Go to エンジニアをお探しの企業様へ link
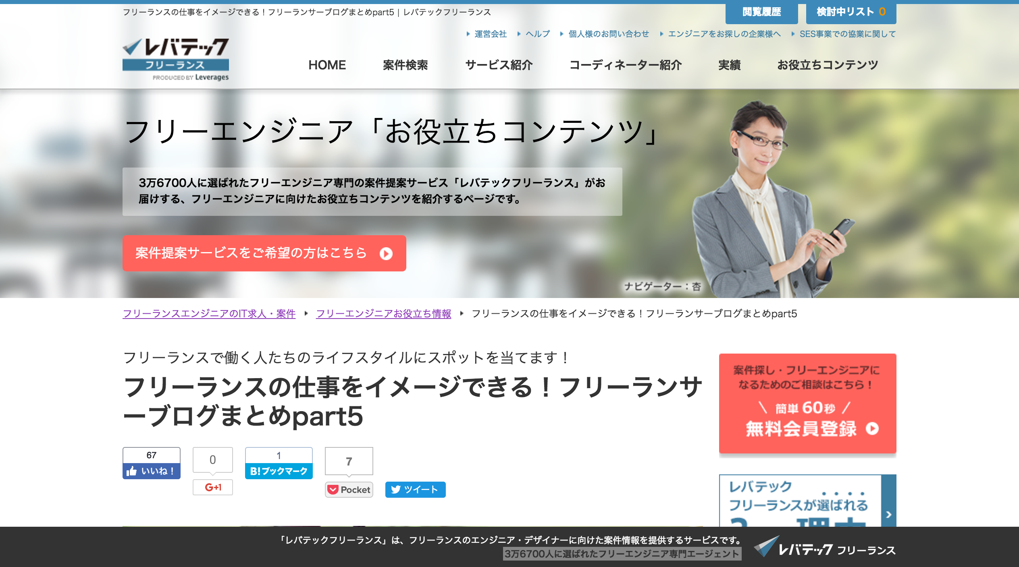Screen dimensions: 1019x567 pyautogui.click(x=724, y=34)
